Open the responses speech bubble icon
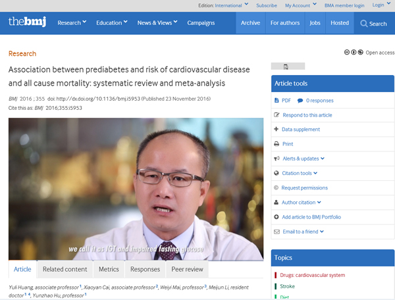Viewport: 395px width, 300px height. [300, 101]
